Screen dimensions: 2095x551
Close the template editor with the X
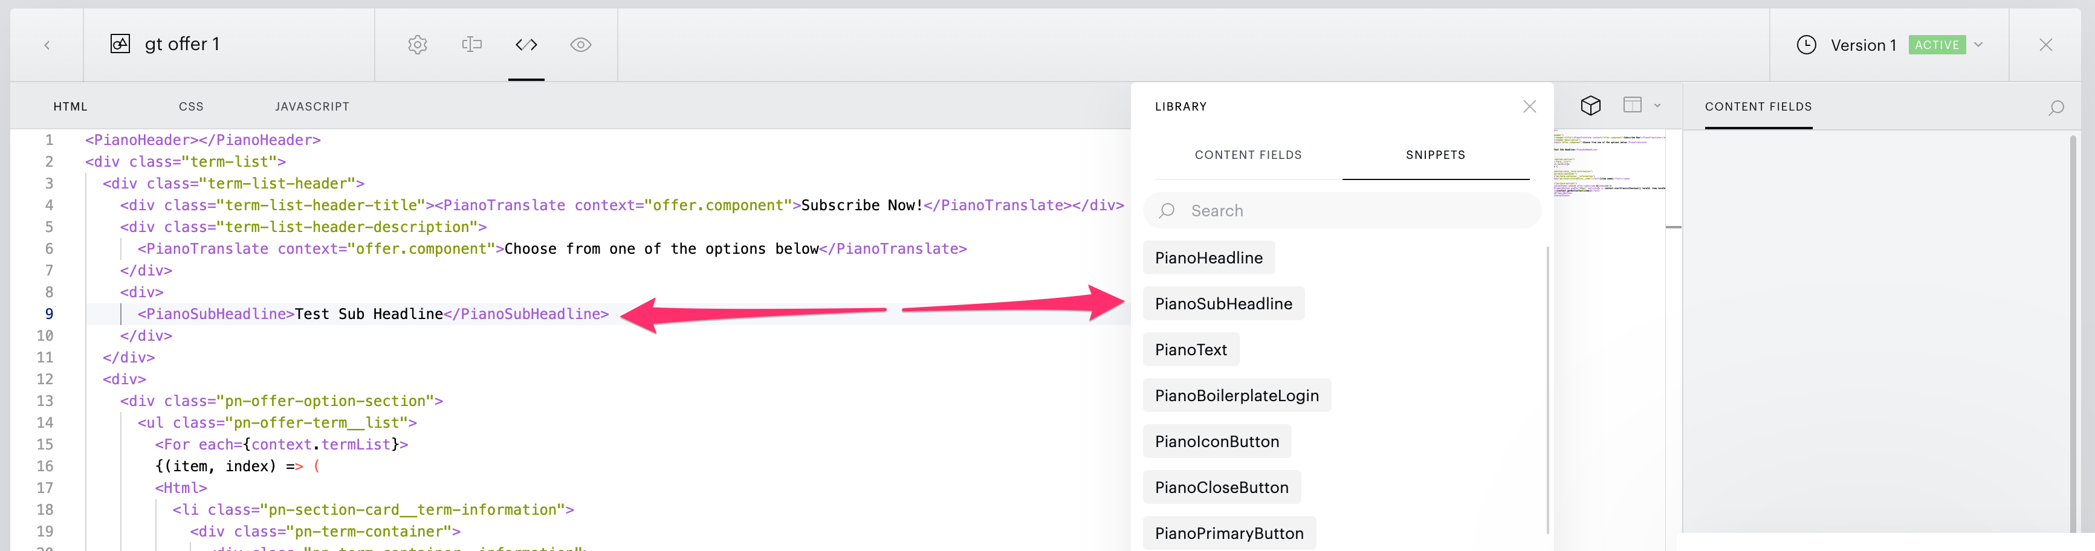point(2045,45)
